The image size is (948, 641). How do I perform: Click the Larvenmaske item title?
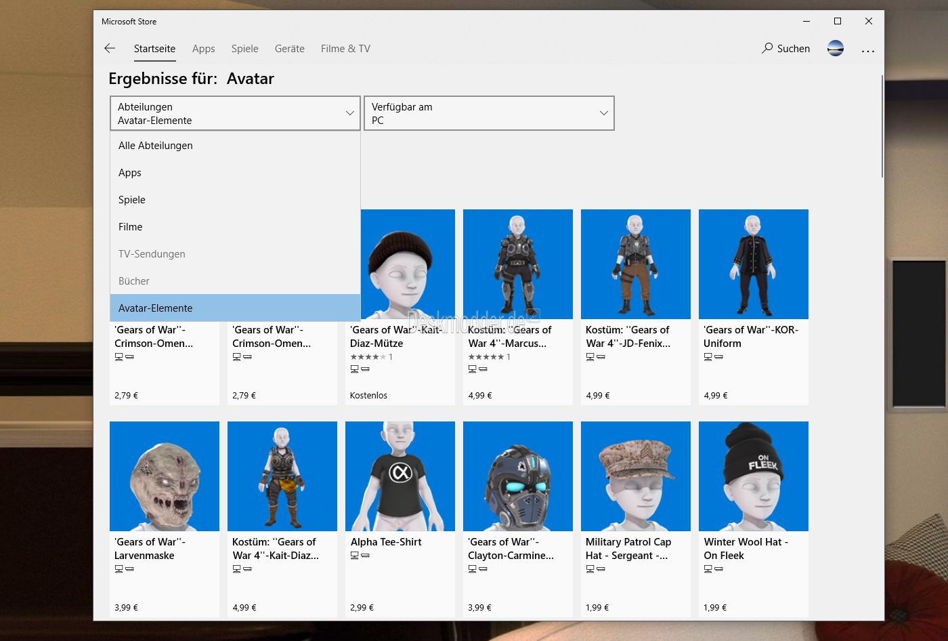coord(150,549)
